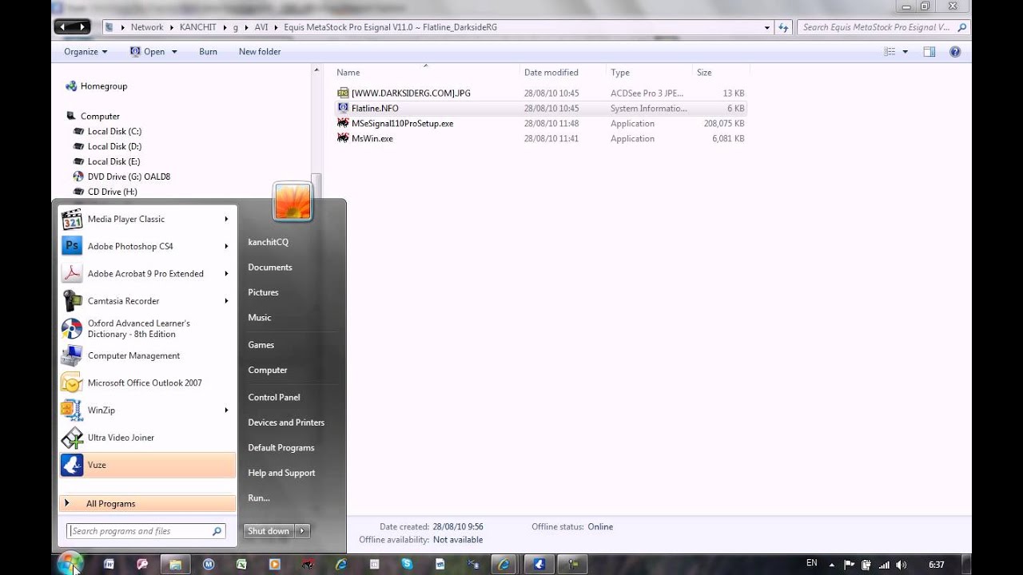Launch Ultra Video Joiner
This screenshot has width=1023, height=575.
tap(146, 437)
